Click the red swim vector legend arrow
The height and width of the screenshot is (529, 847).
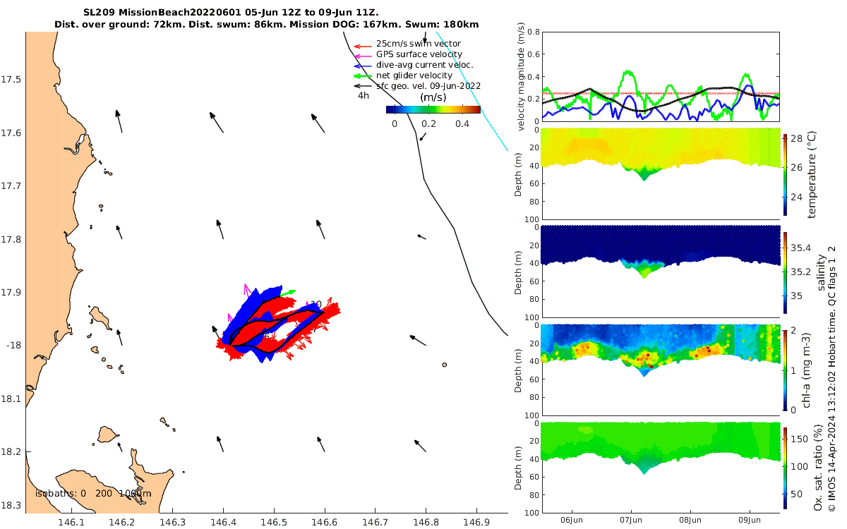pos(361,46)
